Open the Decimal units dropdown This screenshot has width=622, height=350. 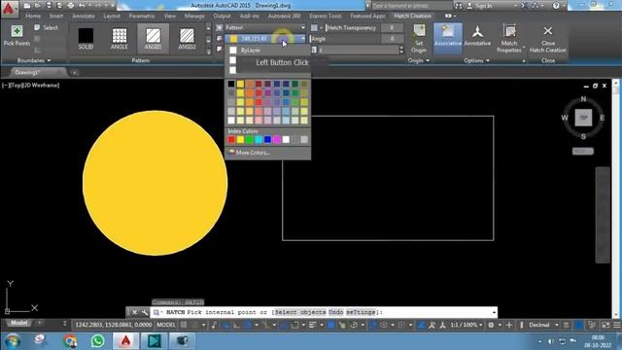tap(542, 325)
